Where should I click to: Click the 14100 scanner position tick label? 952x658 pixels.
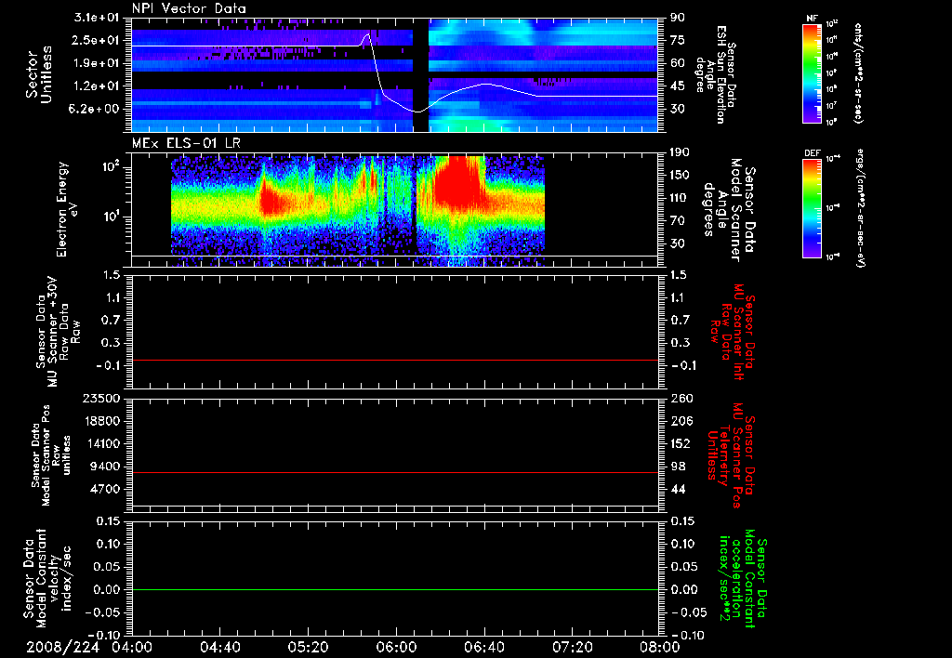coord(100,443)
